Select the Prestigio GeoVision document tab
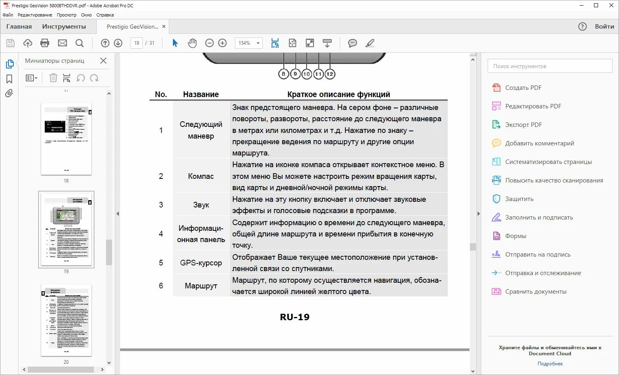 (133, 27)
